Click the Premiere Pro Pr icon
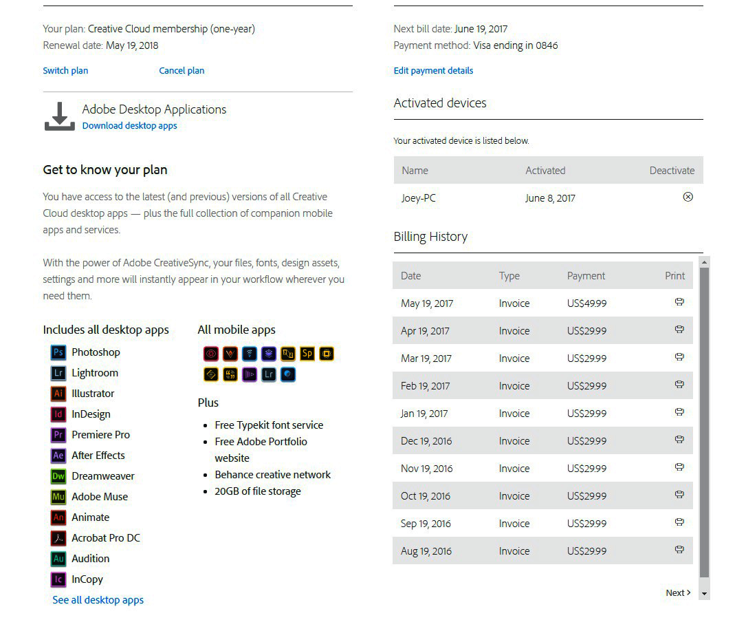735x620 pixels. tap(58, 435)
